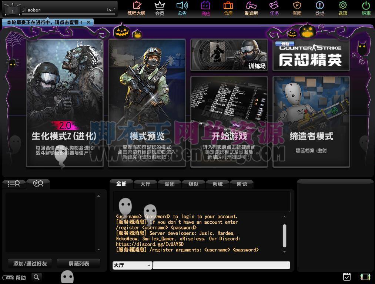The width and height of the screenshot is (375, 284).
Task: Go to the 商店 shop icon
Action: click(206, 9)
